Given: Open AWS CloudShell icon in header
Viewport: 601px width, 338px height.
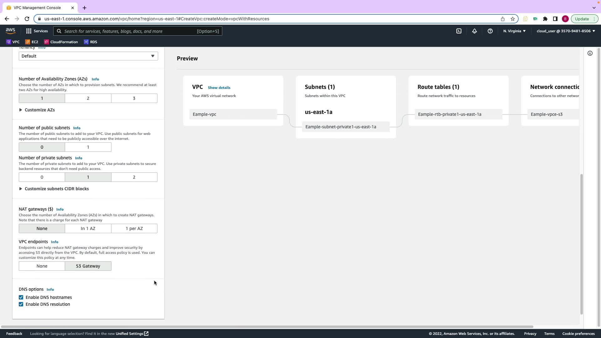Looking at the screenshot, I should coord(459,31).
